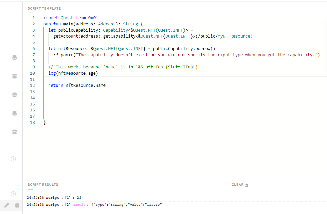
Task: Click '/public/MyNFTResource' path on line 4
Action: (x=224, y=36)
